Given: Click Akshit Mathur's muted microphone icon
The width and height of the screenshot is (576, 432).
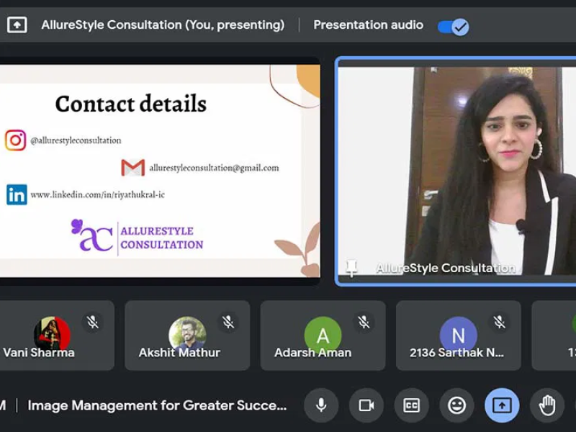Looking at the screenshot, I should (x=228, y=322).
